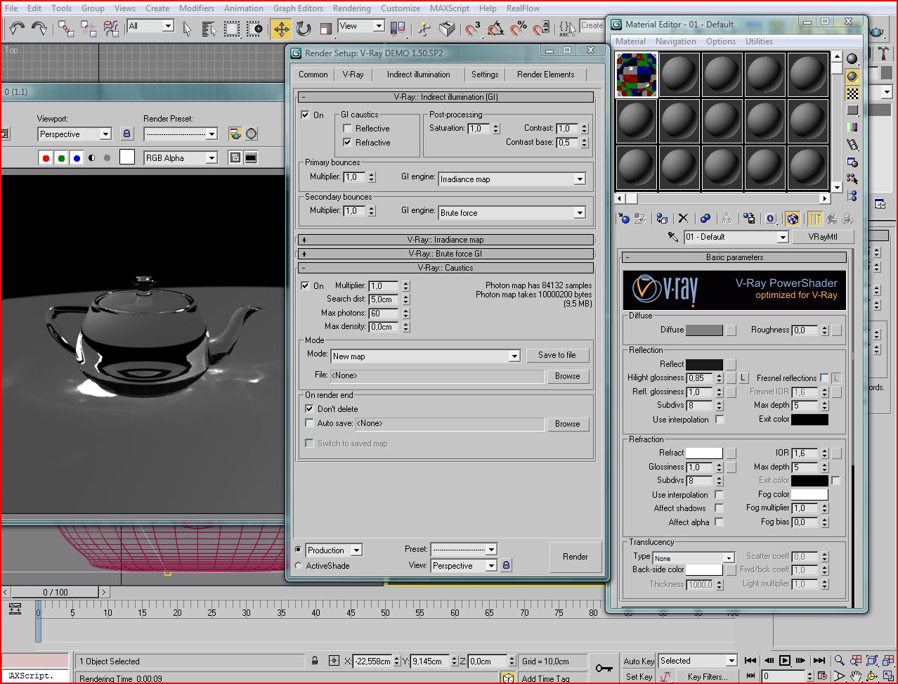Uncheck the Don't delete option
The width and height of the screenshot is (898, 684).
309,408
